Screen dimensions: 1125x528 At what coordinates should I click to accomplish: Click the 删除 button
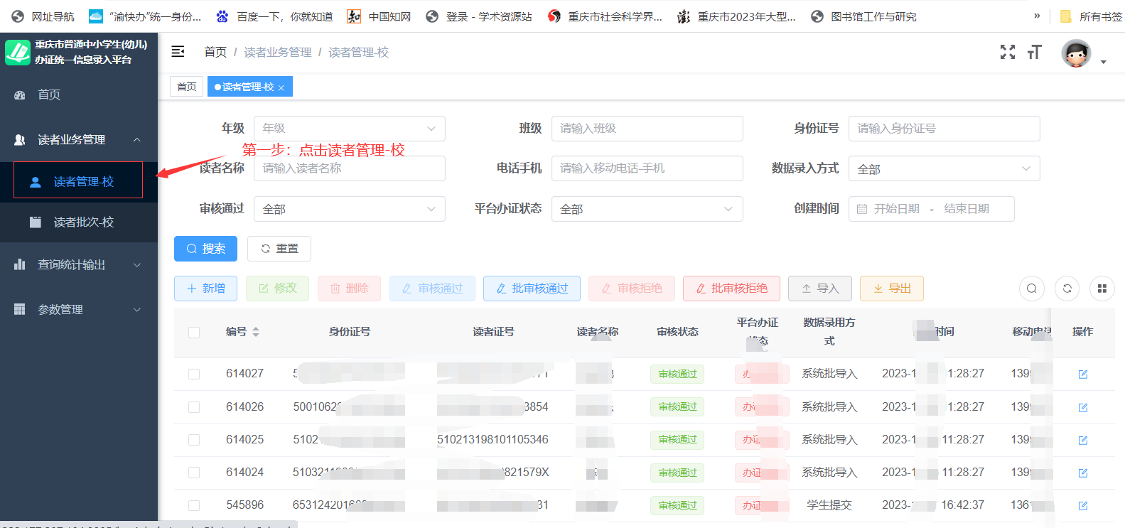coord(349,289)
